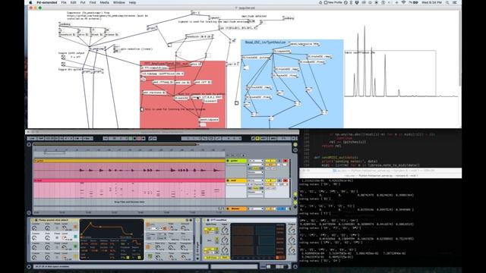
Task: Click the orange button below OTT display
Action: pos(277,257)
